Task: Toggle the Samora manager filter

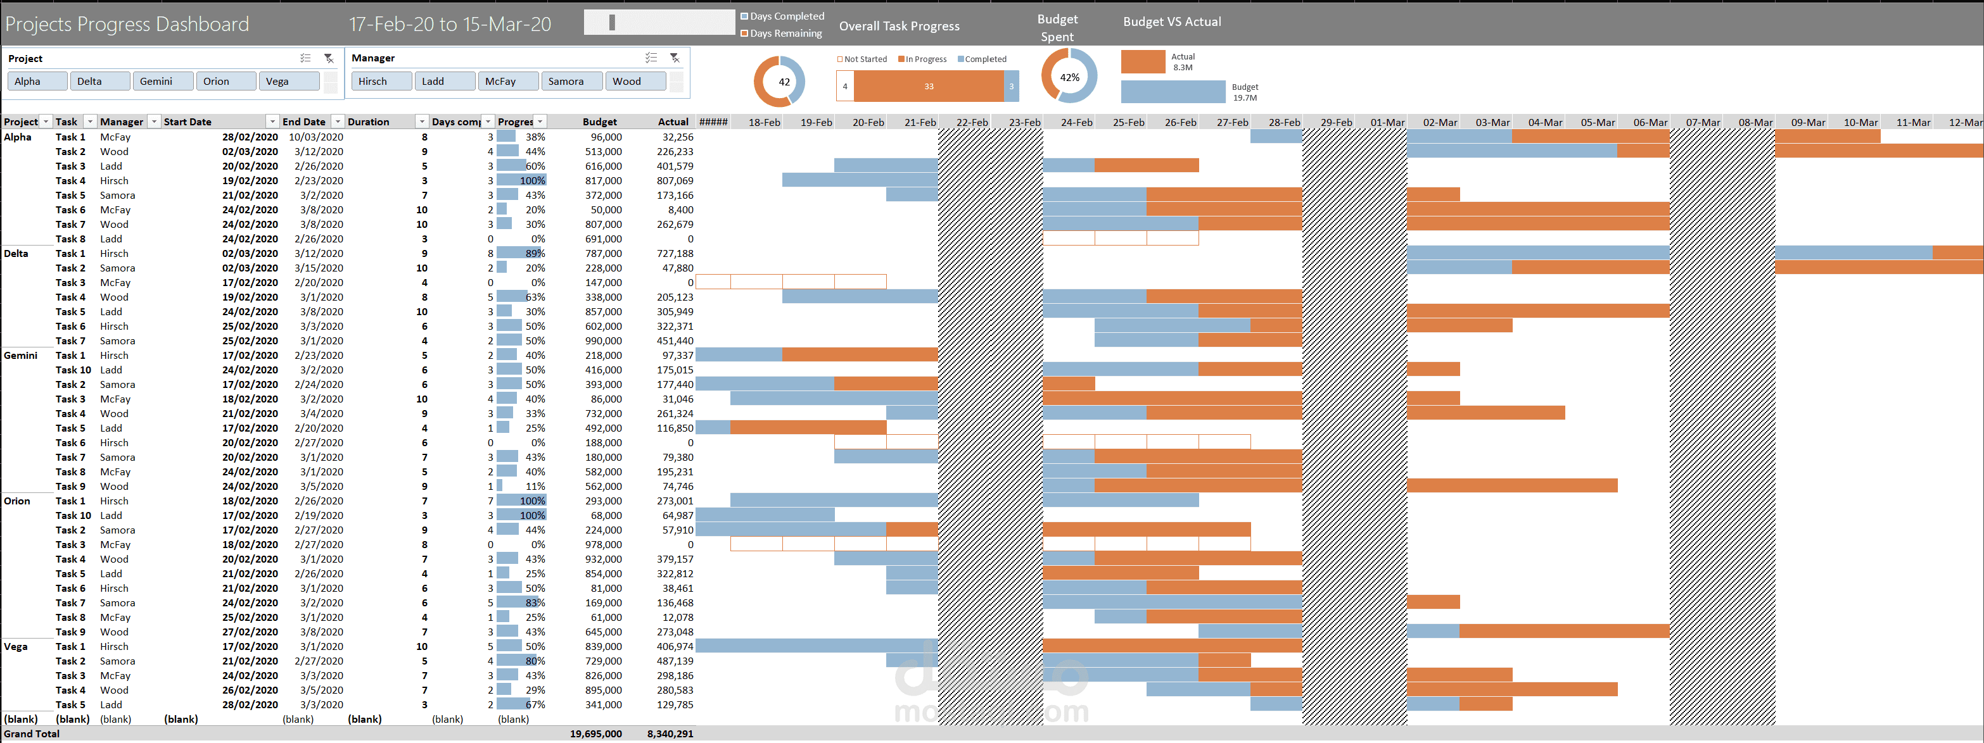Action: pyautogui.click(x=571, y=81)
